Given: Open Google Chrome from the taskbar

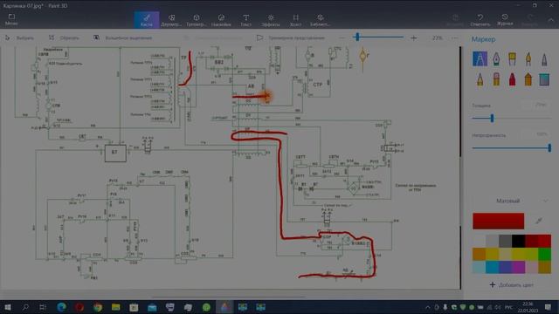Looking at the screenshot, I should click(98, 307).
